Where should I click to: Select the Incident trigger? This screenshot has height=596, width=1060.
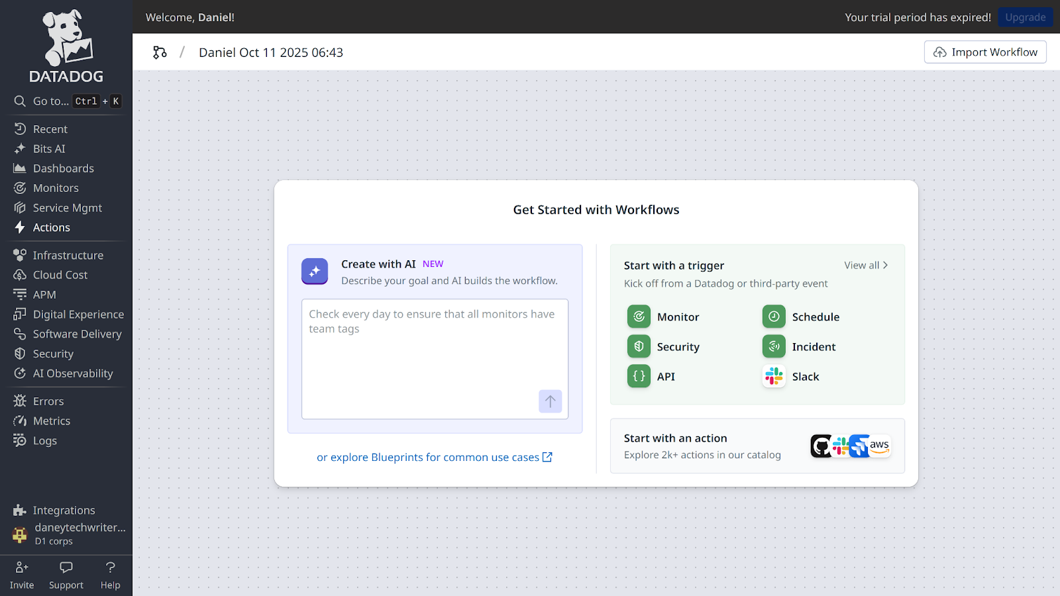tap(799, 347)
